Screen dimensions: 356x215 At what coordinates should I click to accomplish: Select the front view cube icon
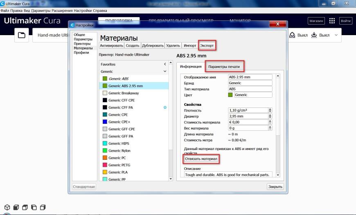coord(16,207)
